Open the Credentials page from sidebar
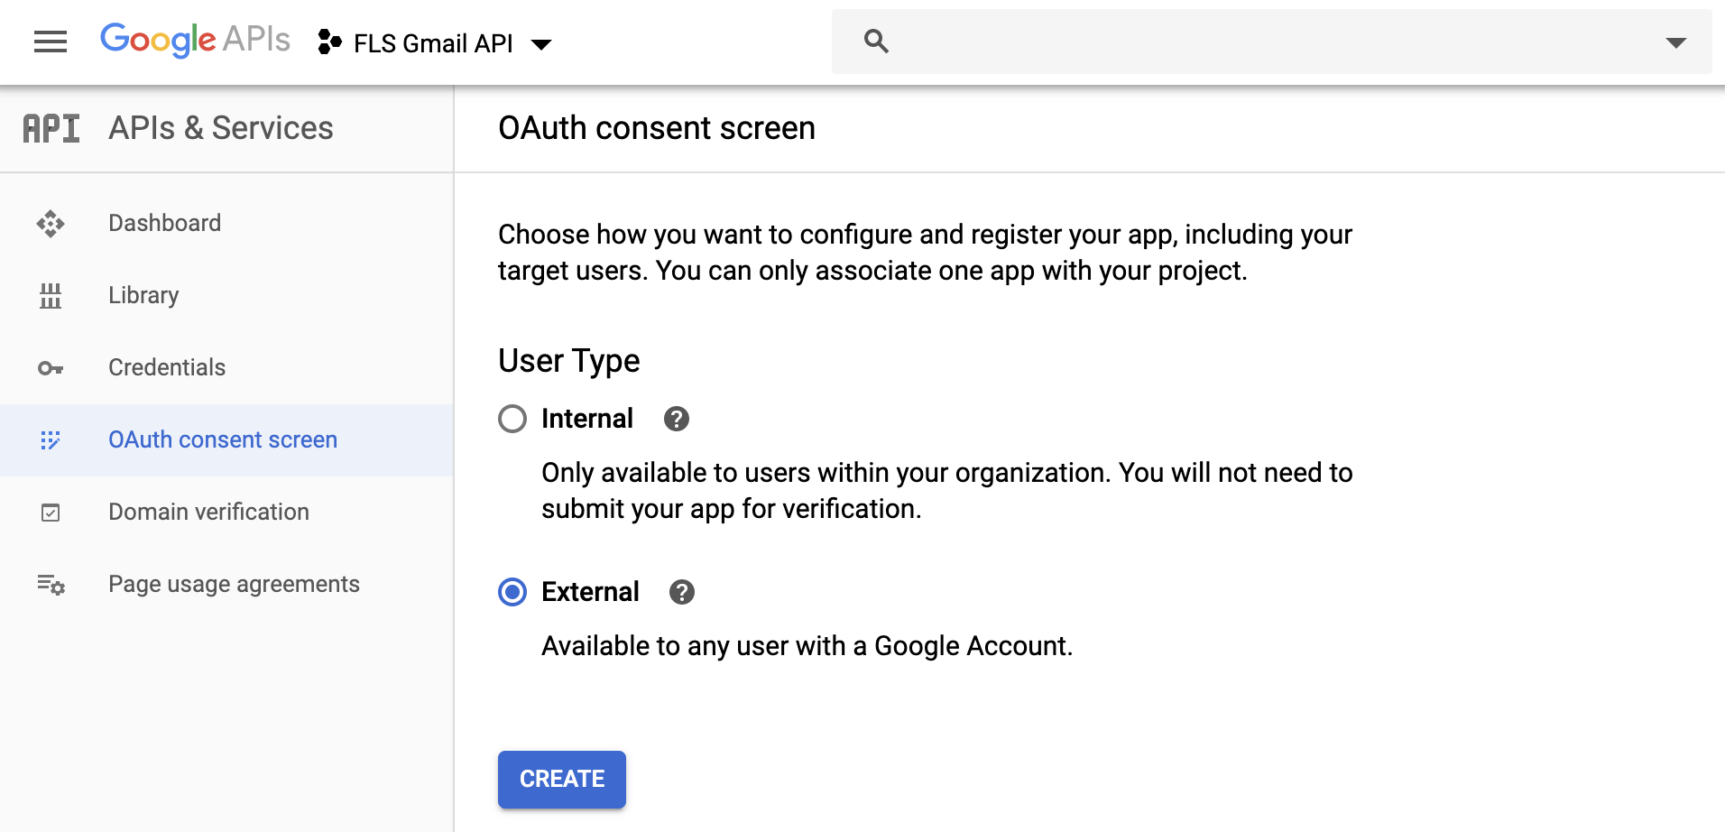This screenshot has width=1725, height=832. coord(167,367)
